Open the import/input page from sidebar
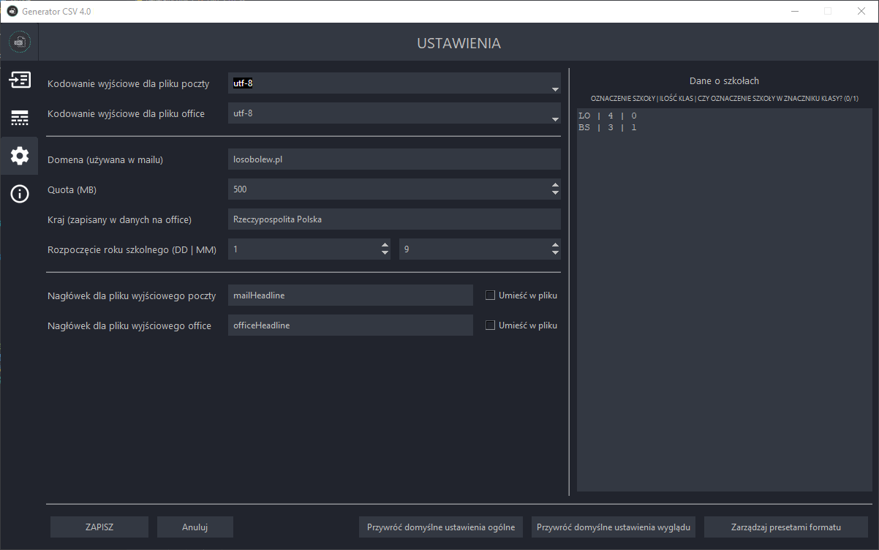Viewport: 879px width, 550px height. pos(20,80)
